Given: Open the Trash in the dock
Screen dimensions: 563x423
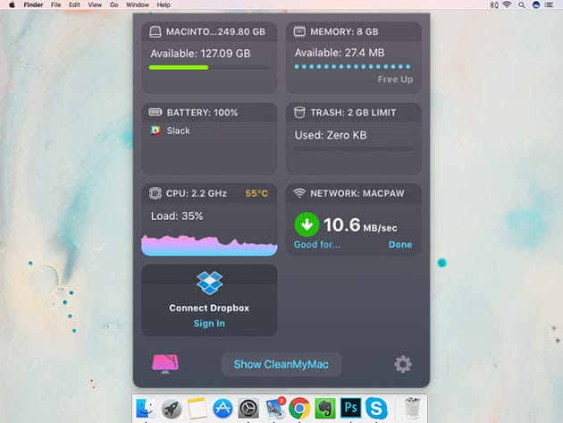Looking at the screenshot, I should [x=411, y=409].
